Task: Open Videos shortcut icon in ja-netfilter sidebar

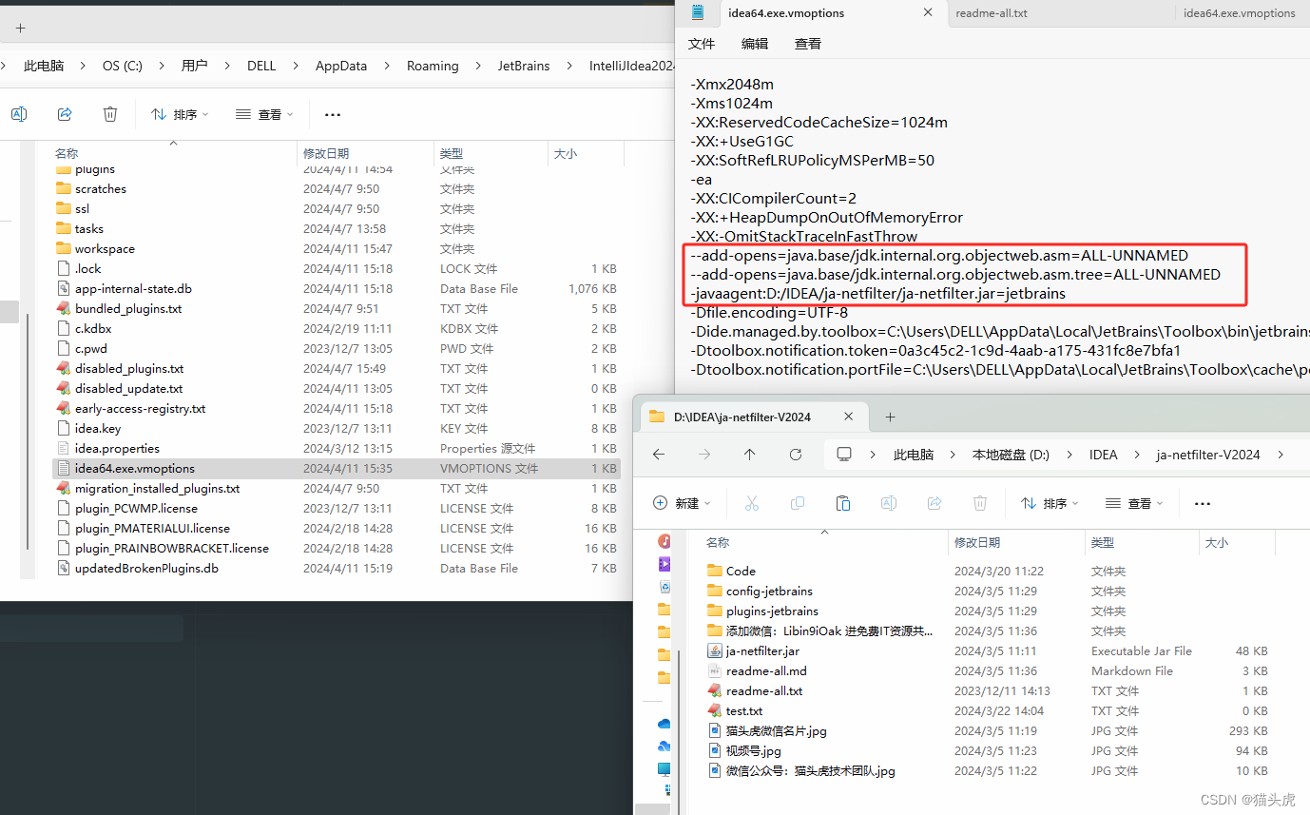Action: pos(665,564)
